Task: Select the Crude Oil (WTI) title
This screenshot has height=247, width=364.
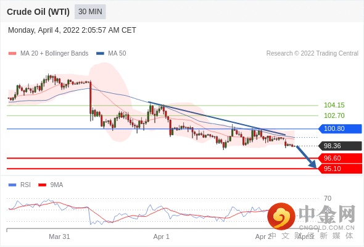Action: pyautogui.click(x=38, y=12)
